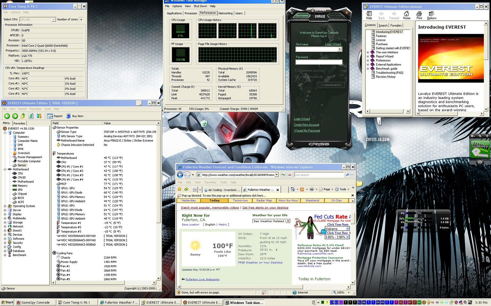This screenshot has height=306, width=491.
Task: Open Options menu in Core Temp
Action: (x=16, y=12)
